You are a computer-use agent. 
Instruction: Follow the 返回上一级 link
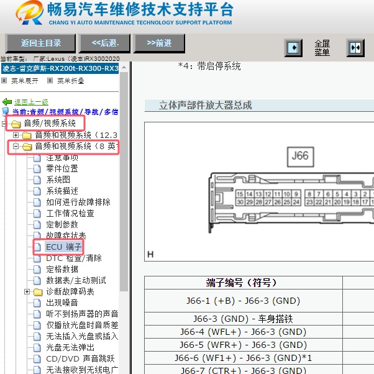31,102
